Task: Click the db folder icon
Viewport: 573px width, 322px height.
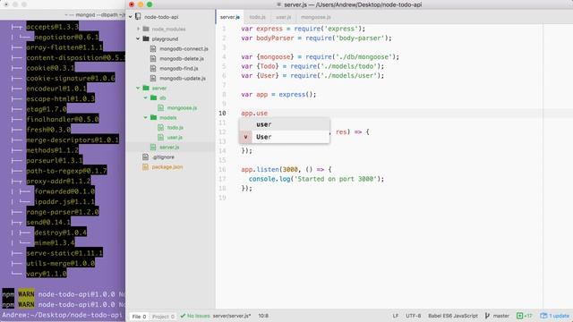Action: coord(153,97)
